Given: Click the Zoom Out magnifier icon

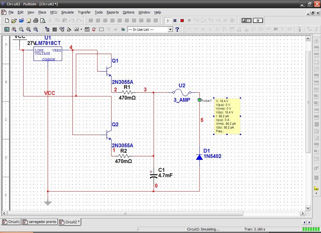Looking at the screenshot, I should coord(21,29).
